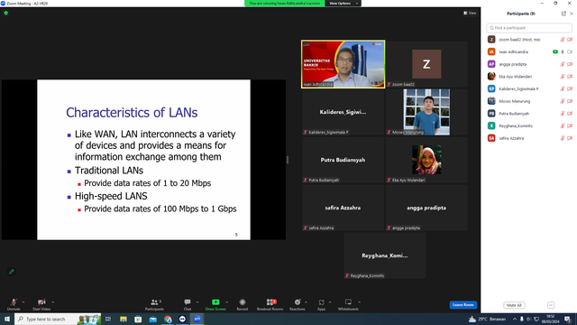Open TeamViewer from the taskbar
Image resolution: width=577 pixels, height=325 pixels.
(x=182, y=319)
